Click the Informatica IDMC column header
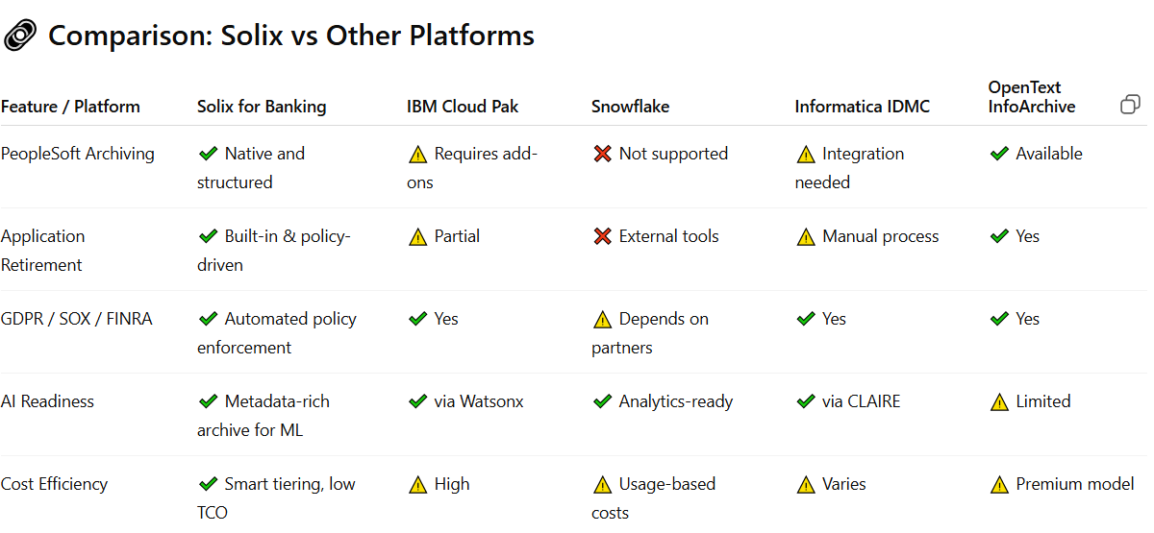1154x533 pixels. pyautogui.click(x=863, y=107)
